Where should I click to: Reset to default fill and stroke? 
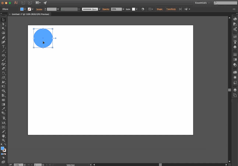[2, 144]
